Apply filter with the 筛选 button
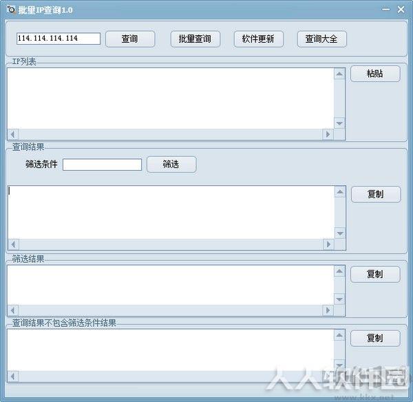This screenshot has height=402, width=413. point(171,165)
